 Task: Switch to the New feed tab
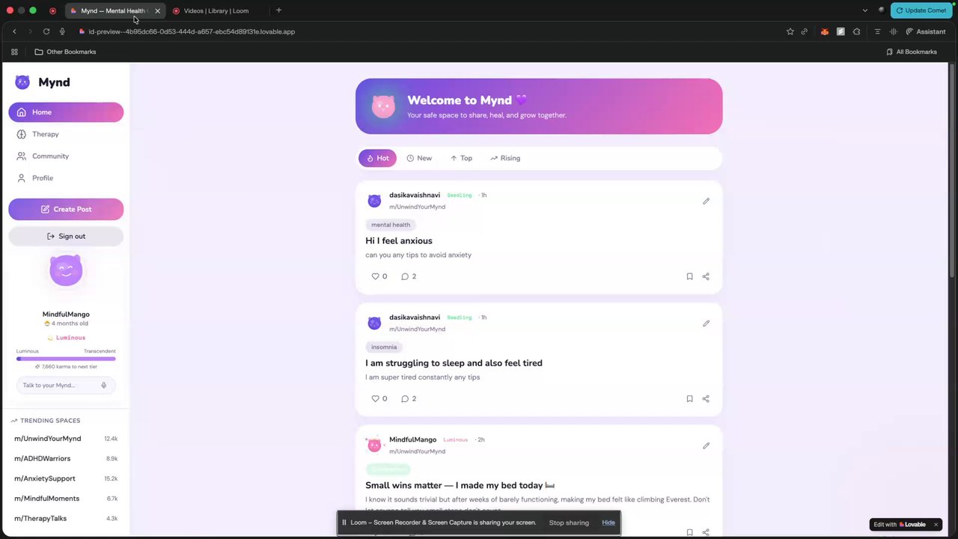coord(419,158)
